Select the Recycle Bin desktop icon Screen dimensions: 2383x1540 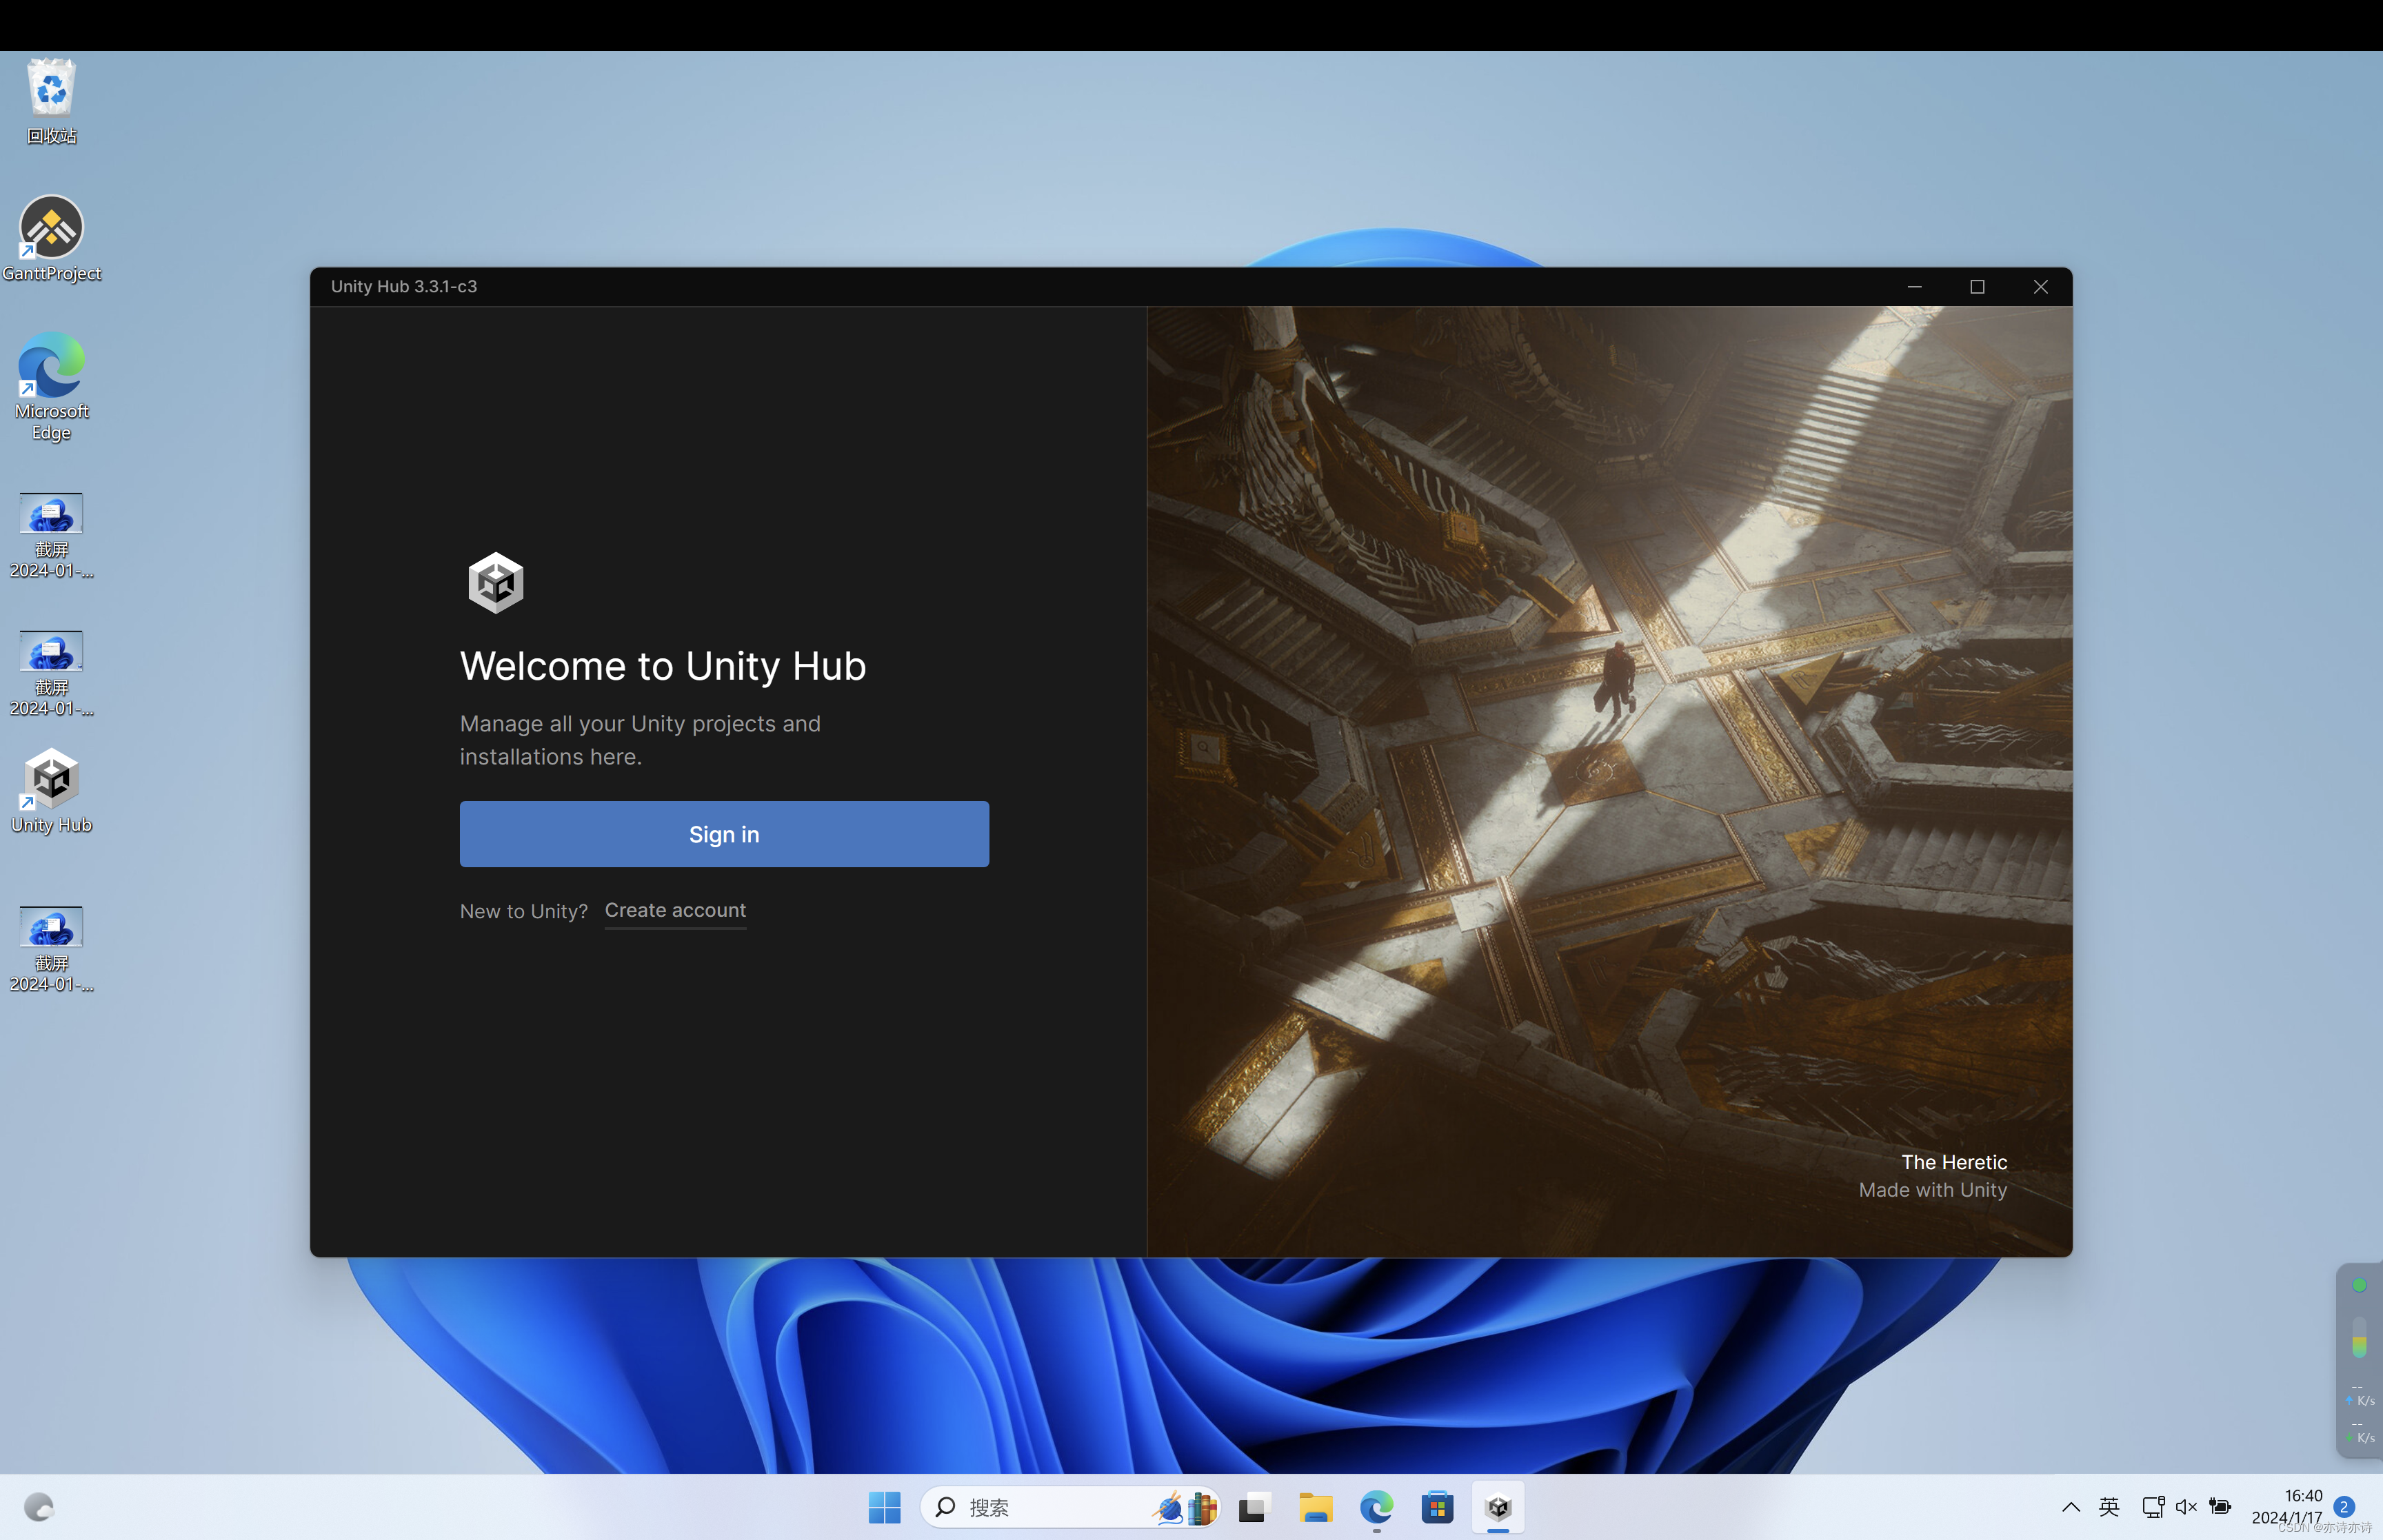click(x=51, y=102)
